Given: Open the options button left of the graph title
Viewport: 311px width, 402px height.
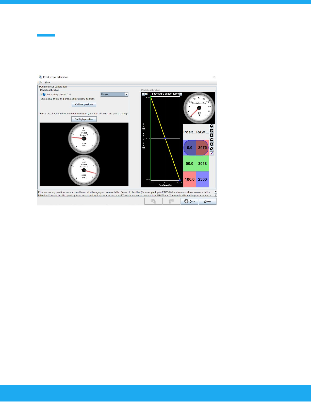Looking at the screenshot, I should [143, 94].
